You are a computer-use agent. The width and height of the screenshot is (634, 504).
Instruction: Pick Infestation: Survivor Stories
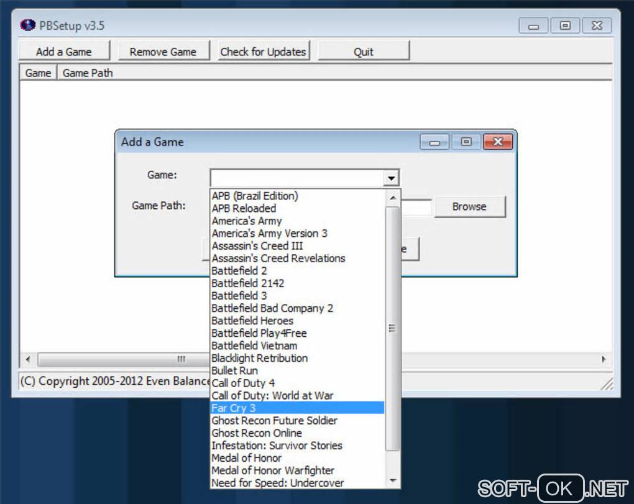pos(297,446)
